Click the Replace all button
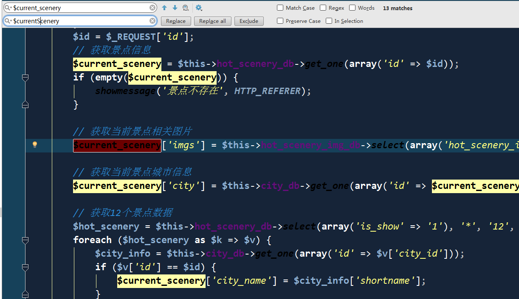 point(213,21)
